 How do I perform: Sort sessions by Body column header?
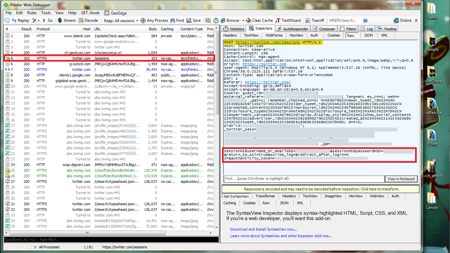153,29
